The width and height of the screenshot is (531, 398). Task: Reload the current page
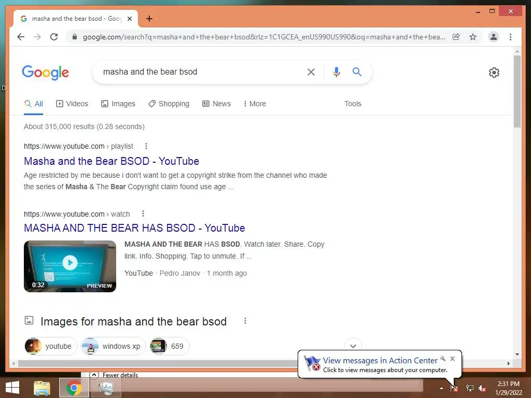coord(54,37)
